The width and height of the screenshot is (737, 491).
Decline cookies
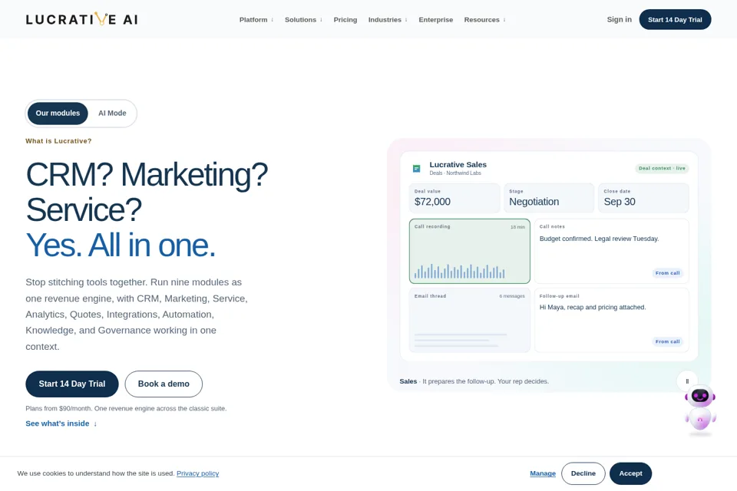pos(583,473)
